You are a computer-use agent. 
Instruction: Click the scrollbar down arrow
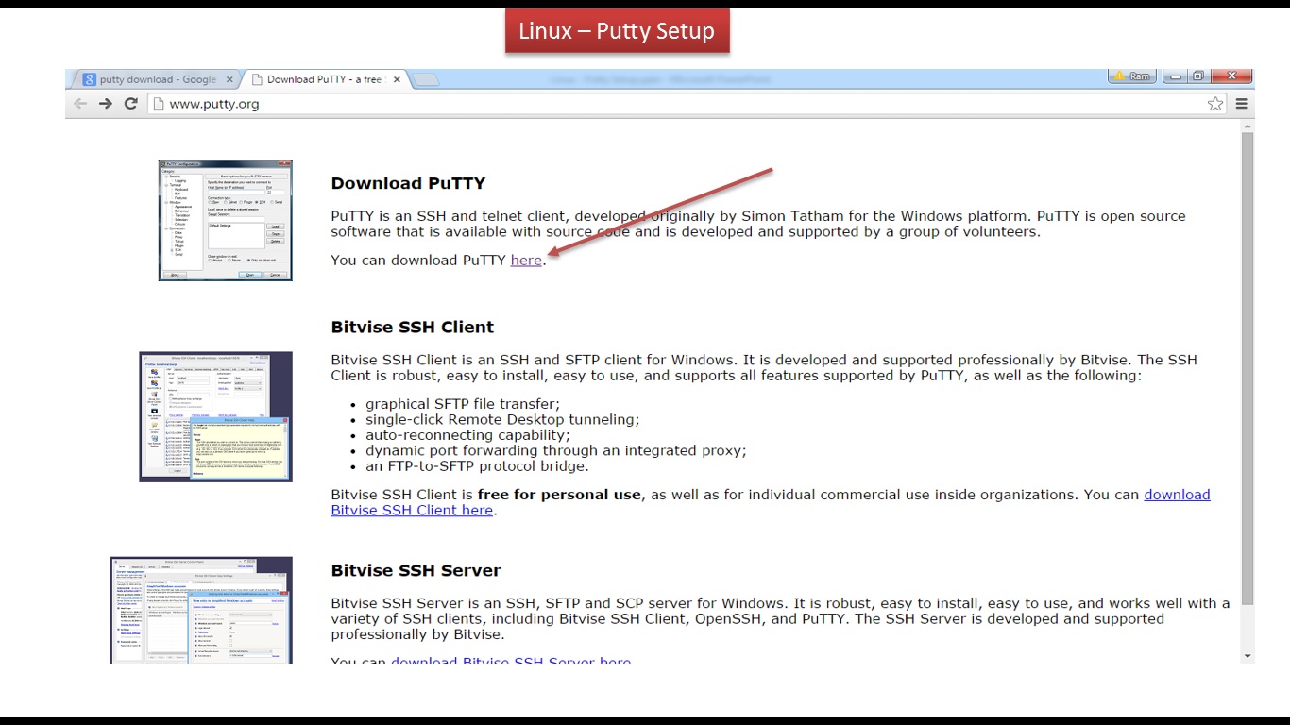pyautogui.click(x=1248, y=656)
